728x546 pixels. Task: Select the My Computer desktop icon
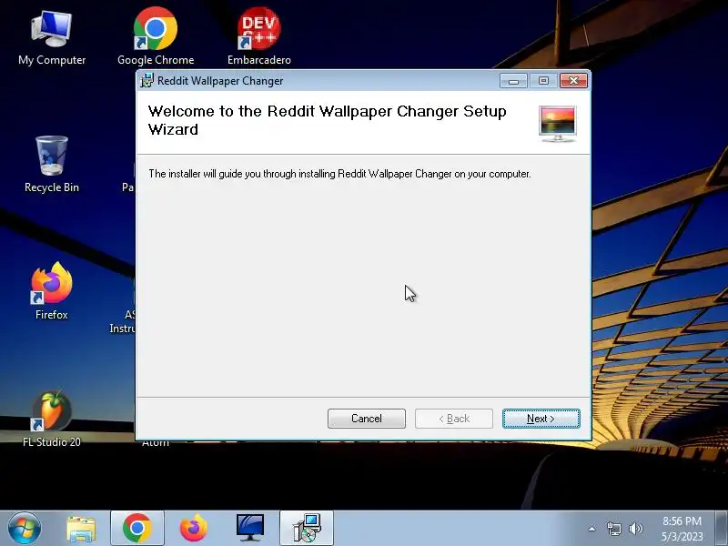click(x=52, y=38)
